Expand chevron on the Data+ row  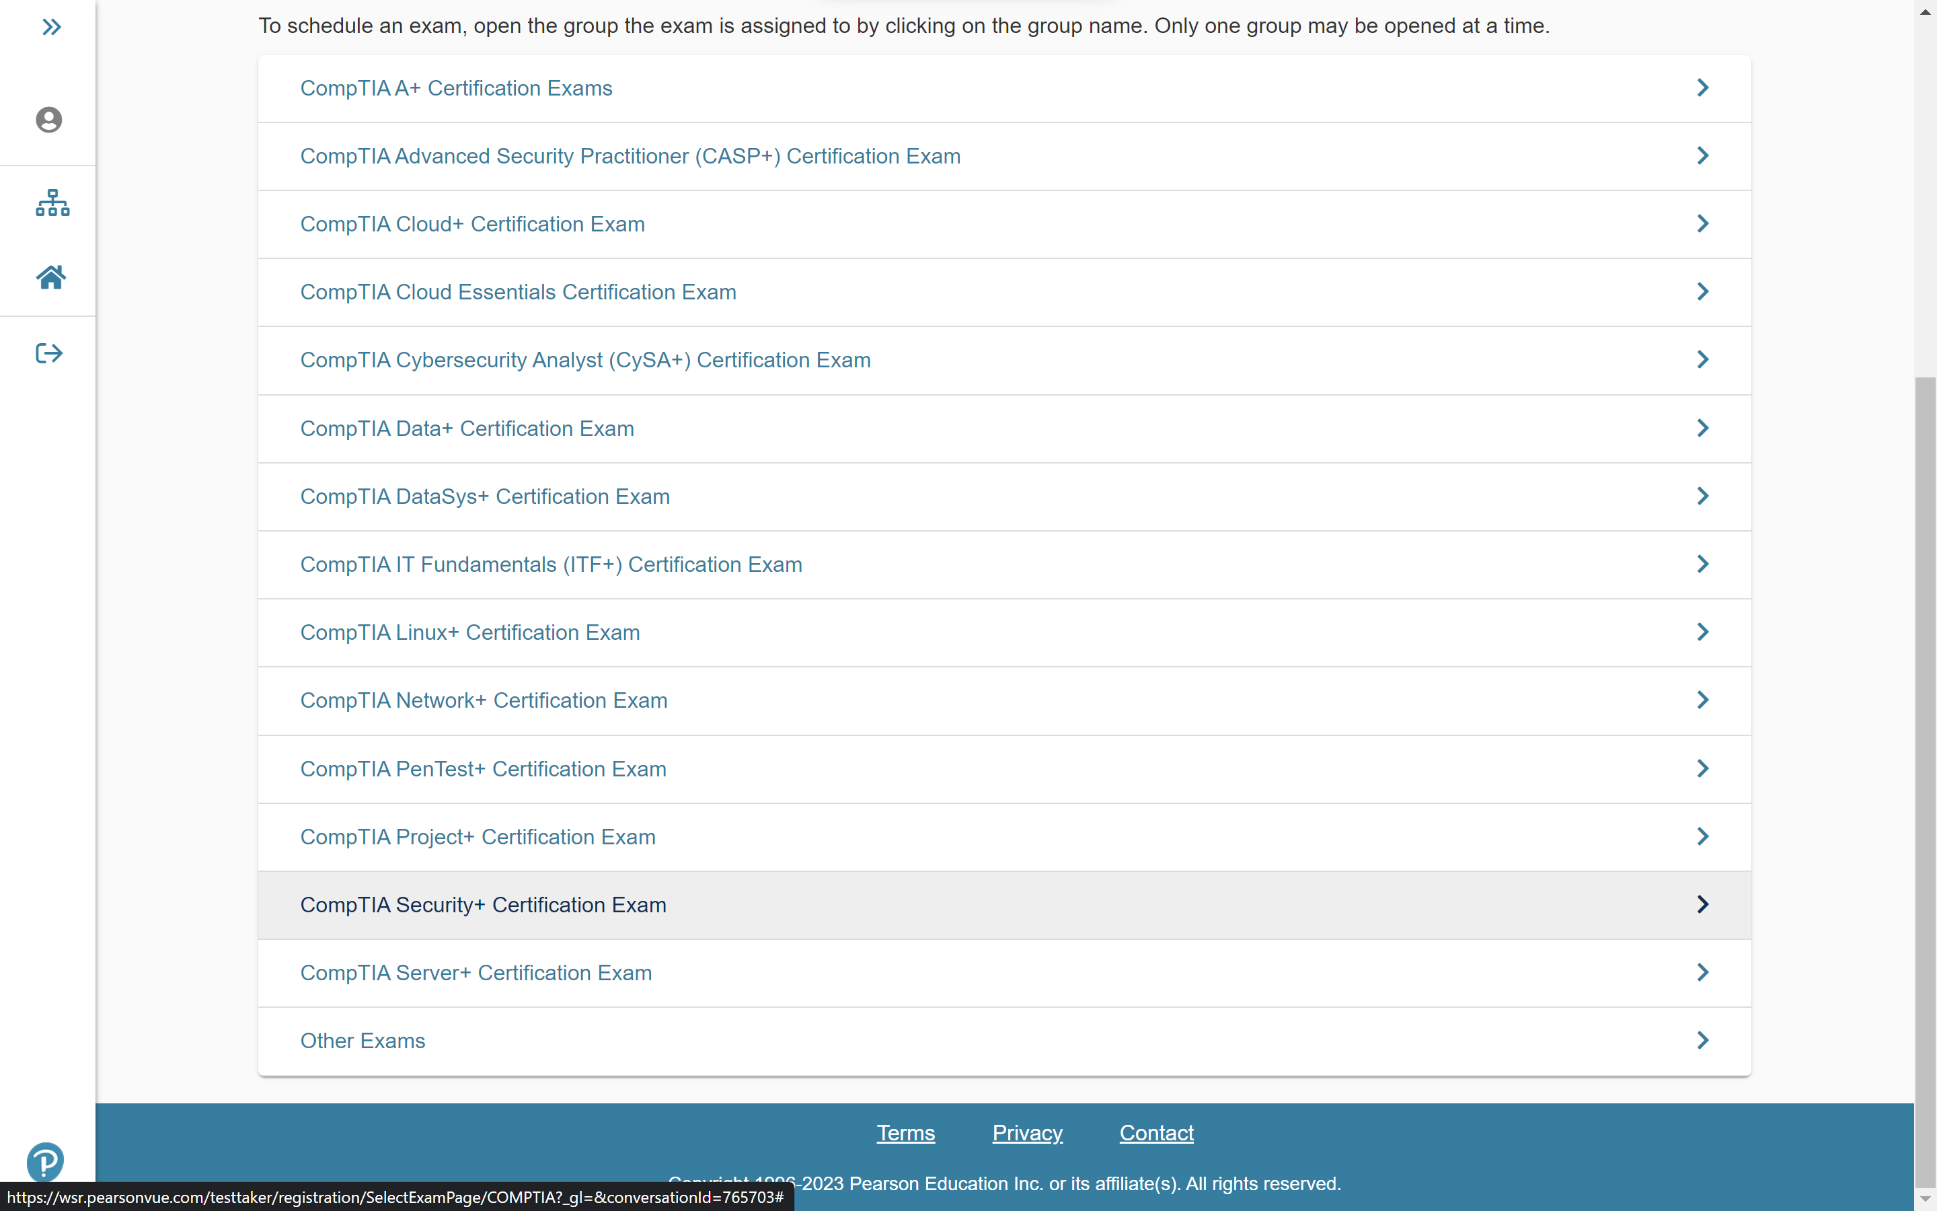[1702, 428]
